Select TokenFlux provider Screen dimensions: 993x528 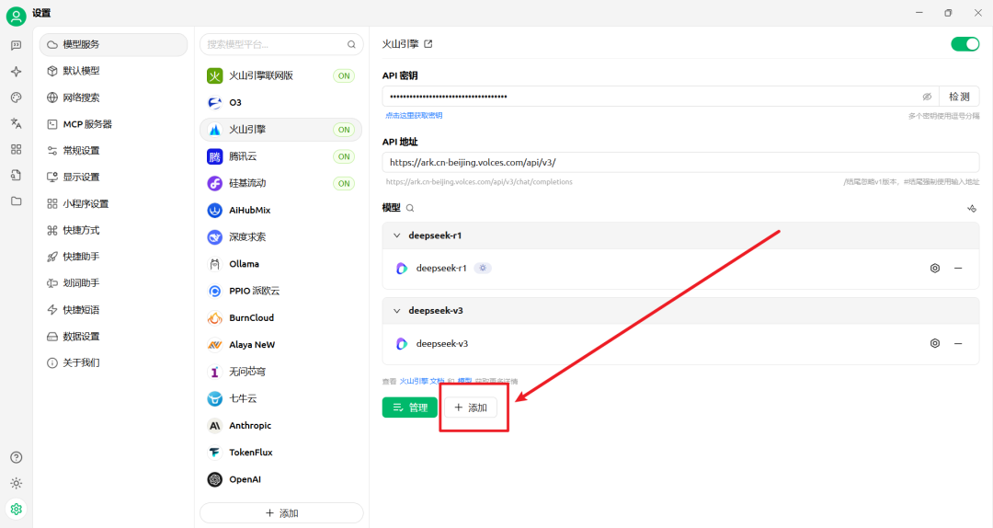(281, 453)
